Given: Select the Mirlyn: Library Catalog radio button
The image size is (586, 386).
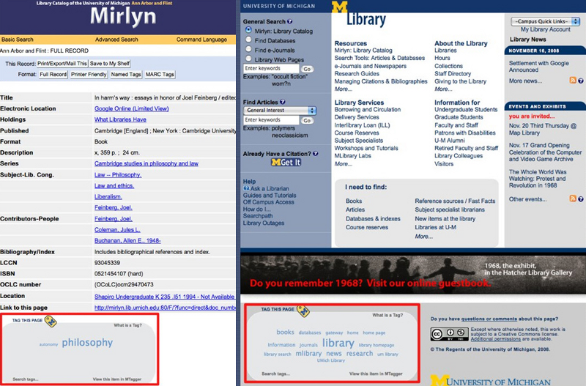Looking at the screenshot, I should click(248, 30).
